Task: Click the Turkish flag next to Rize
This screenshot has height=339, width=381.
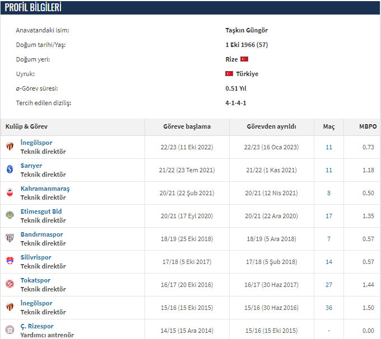Action: click(244, 59)
